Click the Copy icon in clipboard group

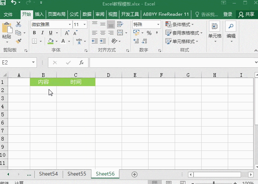18,33
